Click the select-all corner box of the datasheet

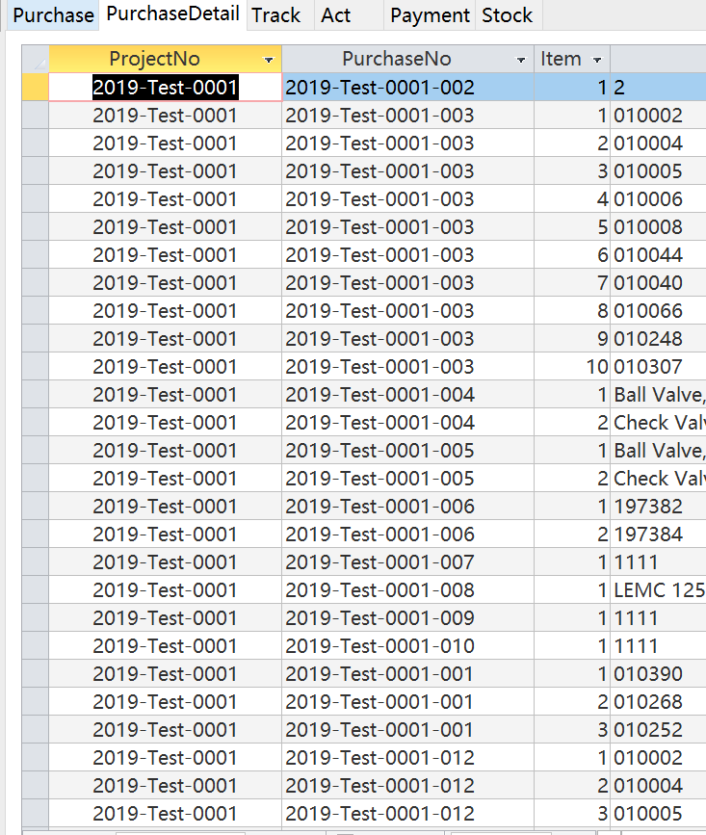coord(35,59)
